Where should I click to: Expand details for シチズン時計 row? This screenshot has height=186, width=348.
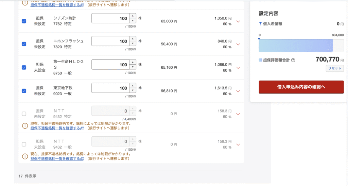tap(238, 21)
